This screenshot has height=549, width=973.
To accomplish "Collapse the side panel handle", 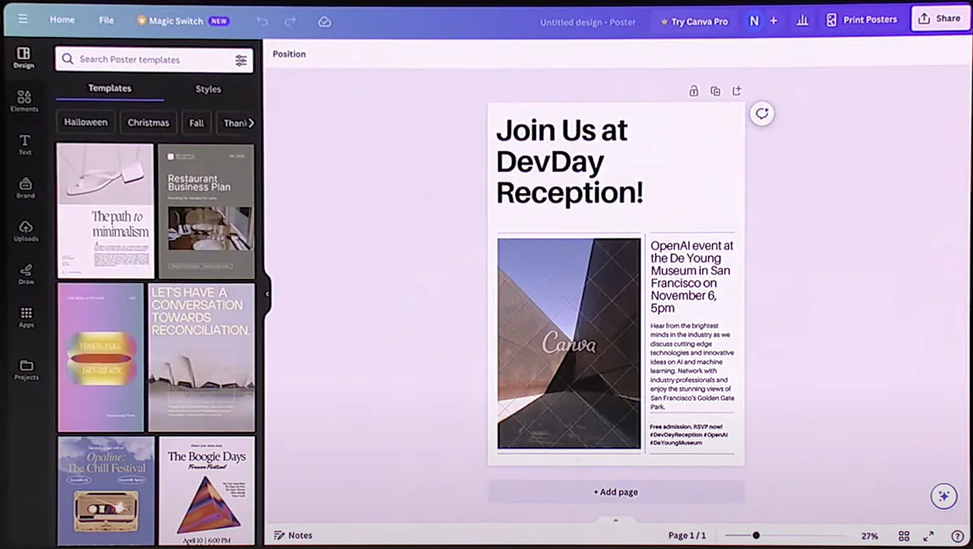I will click(267, 293).
